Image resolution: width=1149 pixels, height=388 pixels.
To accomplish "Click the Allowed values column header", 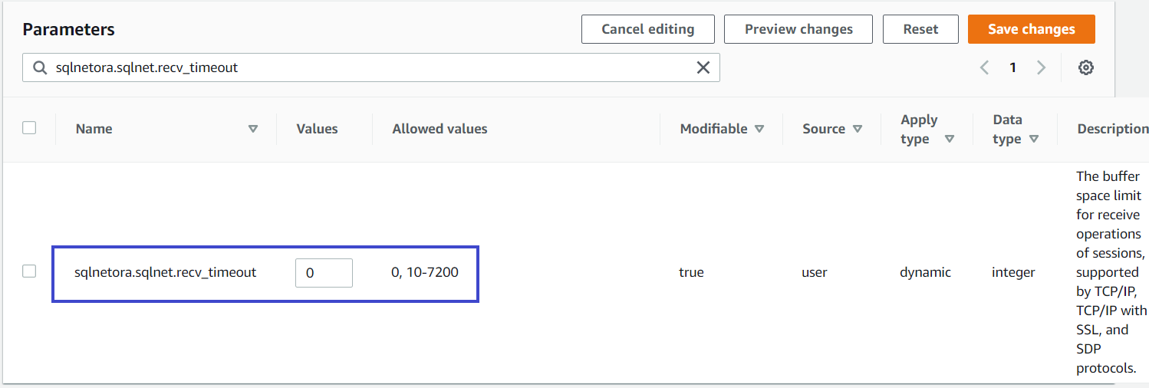I will (x=440, y=129).
